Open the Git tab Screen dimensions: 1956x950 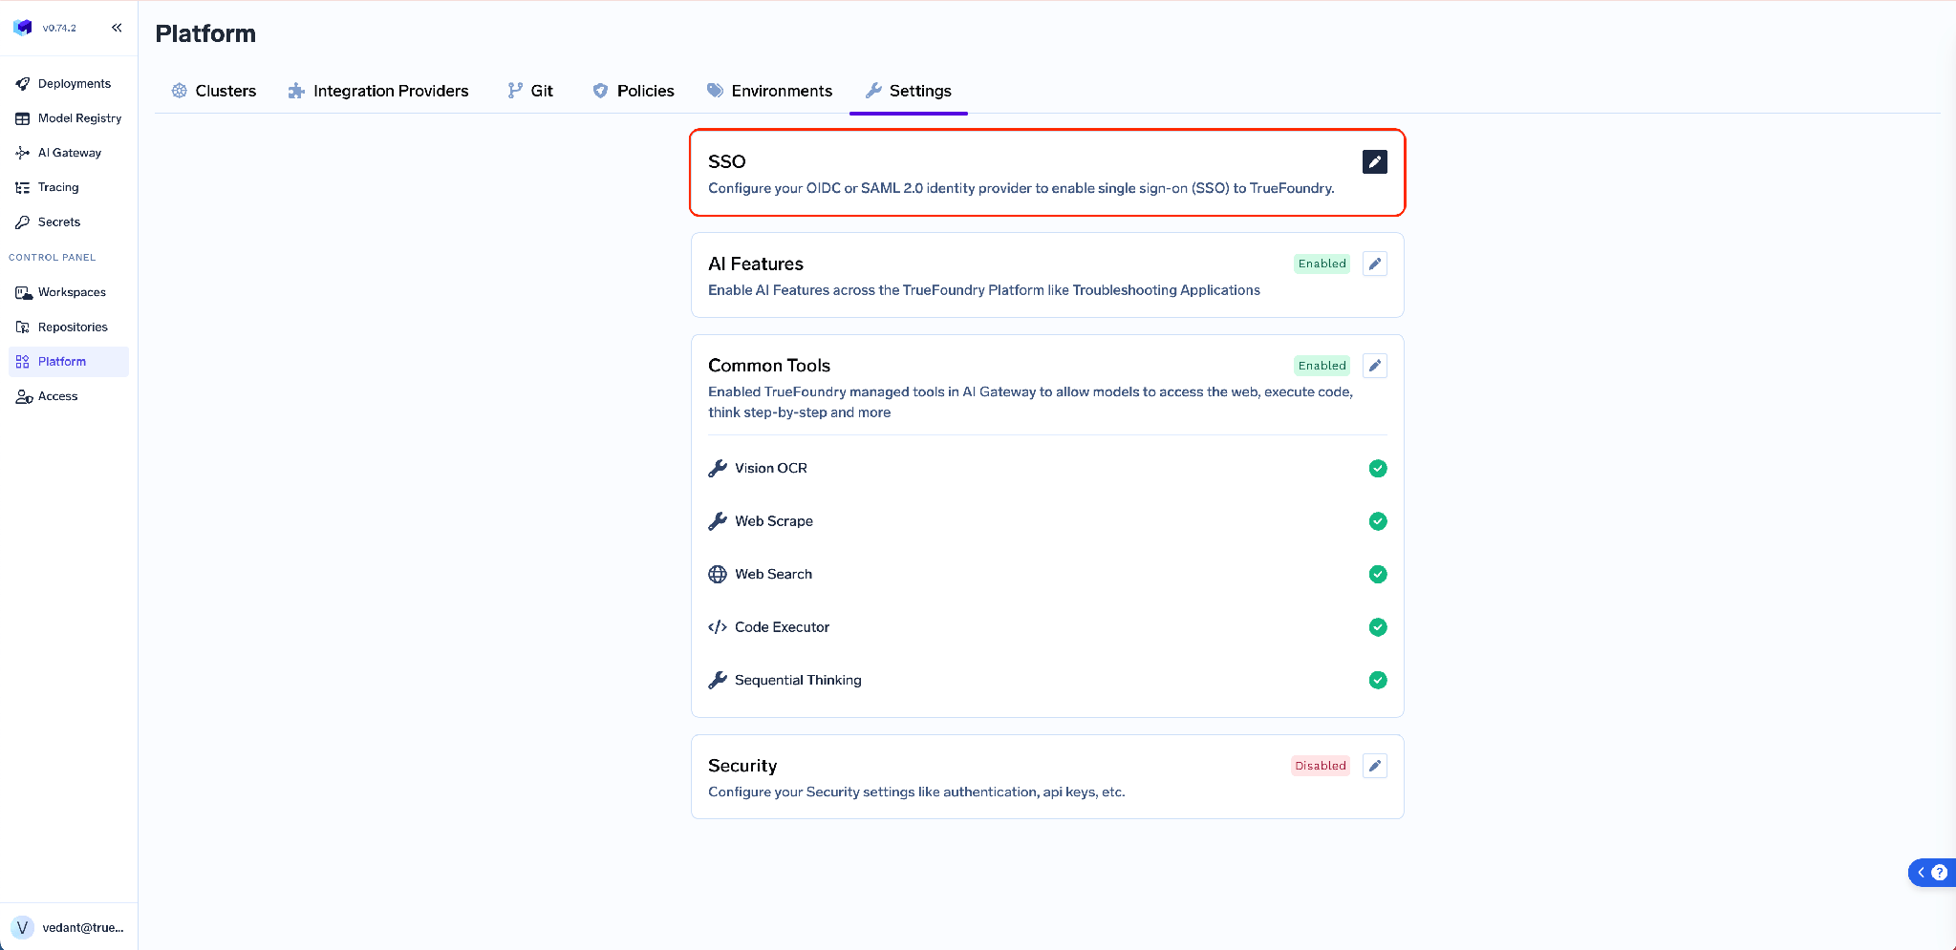tap(530, 91)
